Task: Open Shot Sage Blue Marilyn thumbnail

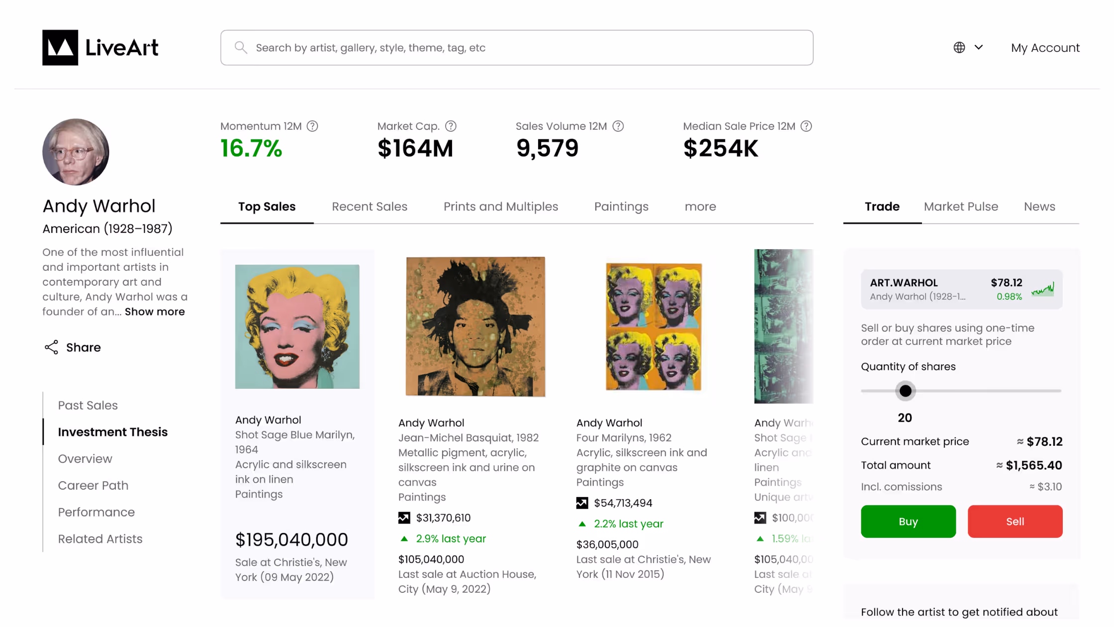Action: click(x=297, y=327)
